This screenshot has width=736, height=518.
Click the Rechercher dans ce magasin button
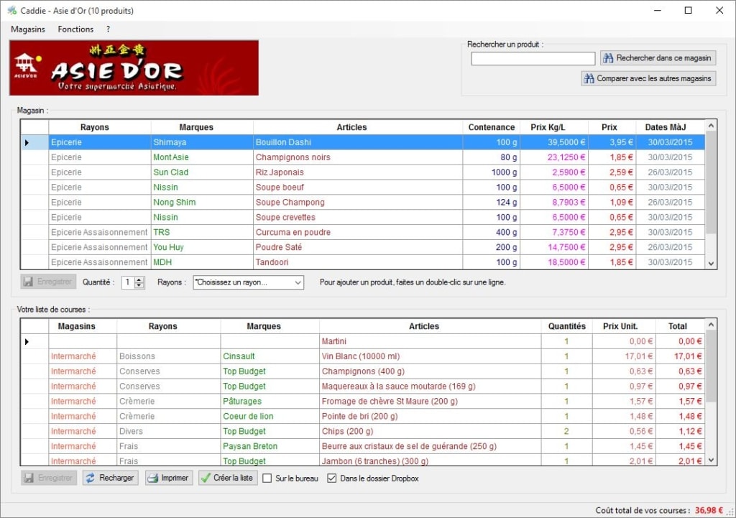click(658, 57)
